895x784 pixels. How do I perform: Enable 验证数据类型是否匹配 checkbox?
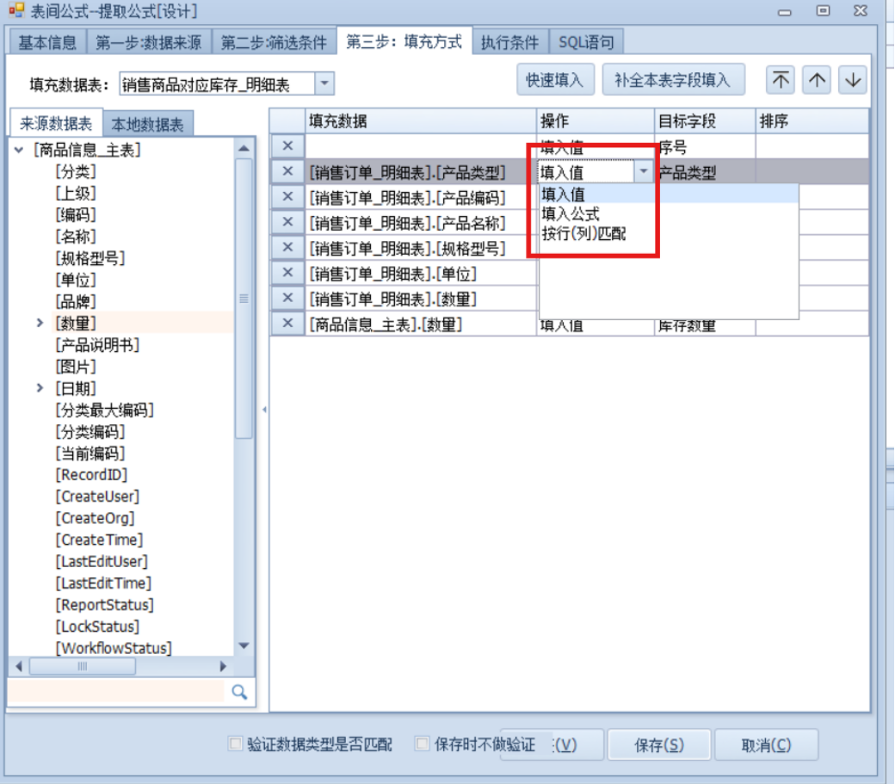235,744
